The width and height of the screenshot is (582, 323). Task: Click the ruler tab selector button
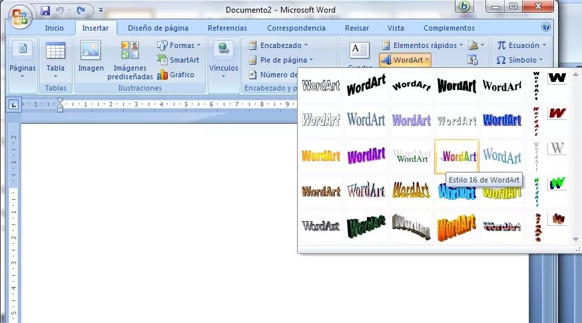14,105
